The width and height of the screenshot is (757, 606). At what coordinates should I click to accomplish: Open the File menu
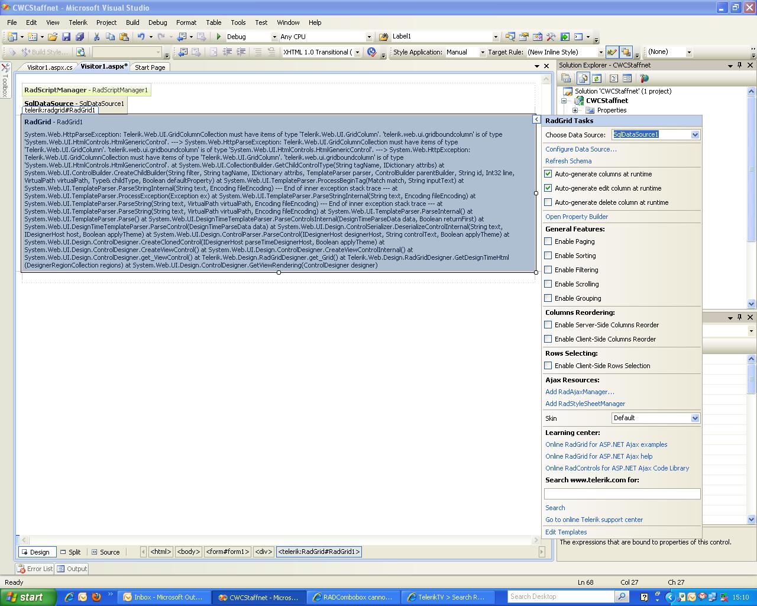pos(12,22)
